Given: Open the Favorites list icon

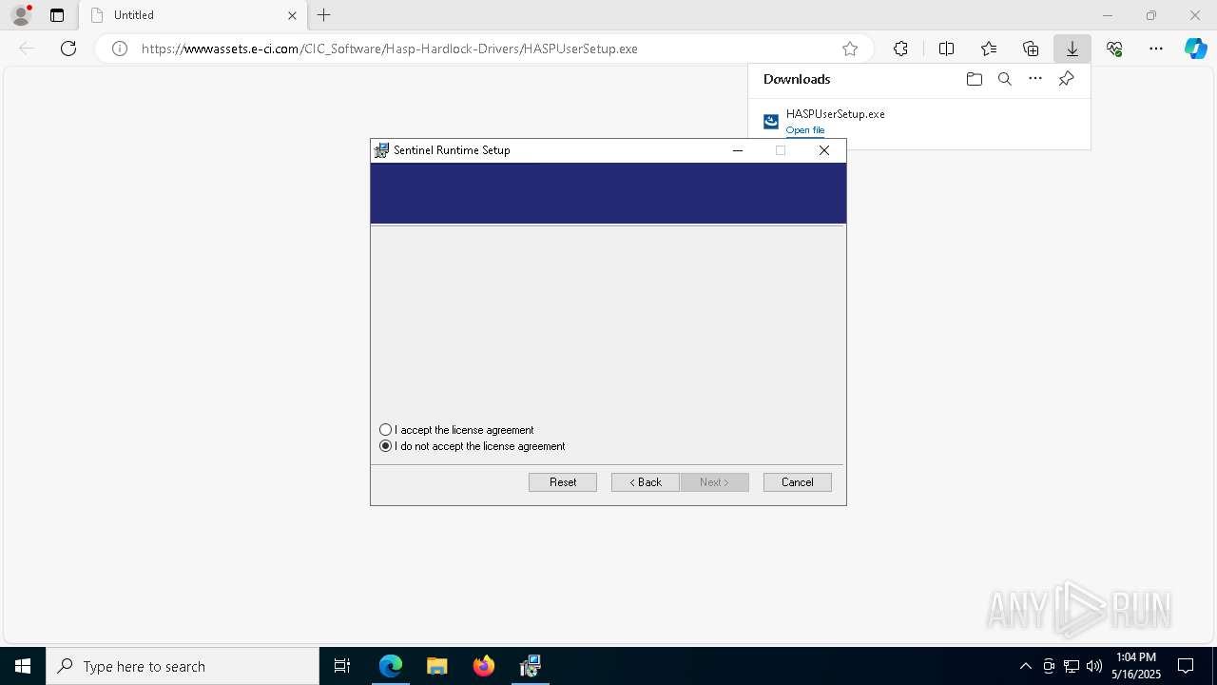Looking at the screenshot, I should click(x=989, y=49).
